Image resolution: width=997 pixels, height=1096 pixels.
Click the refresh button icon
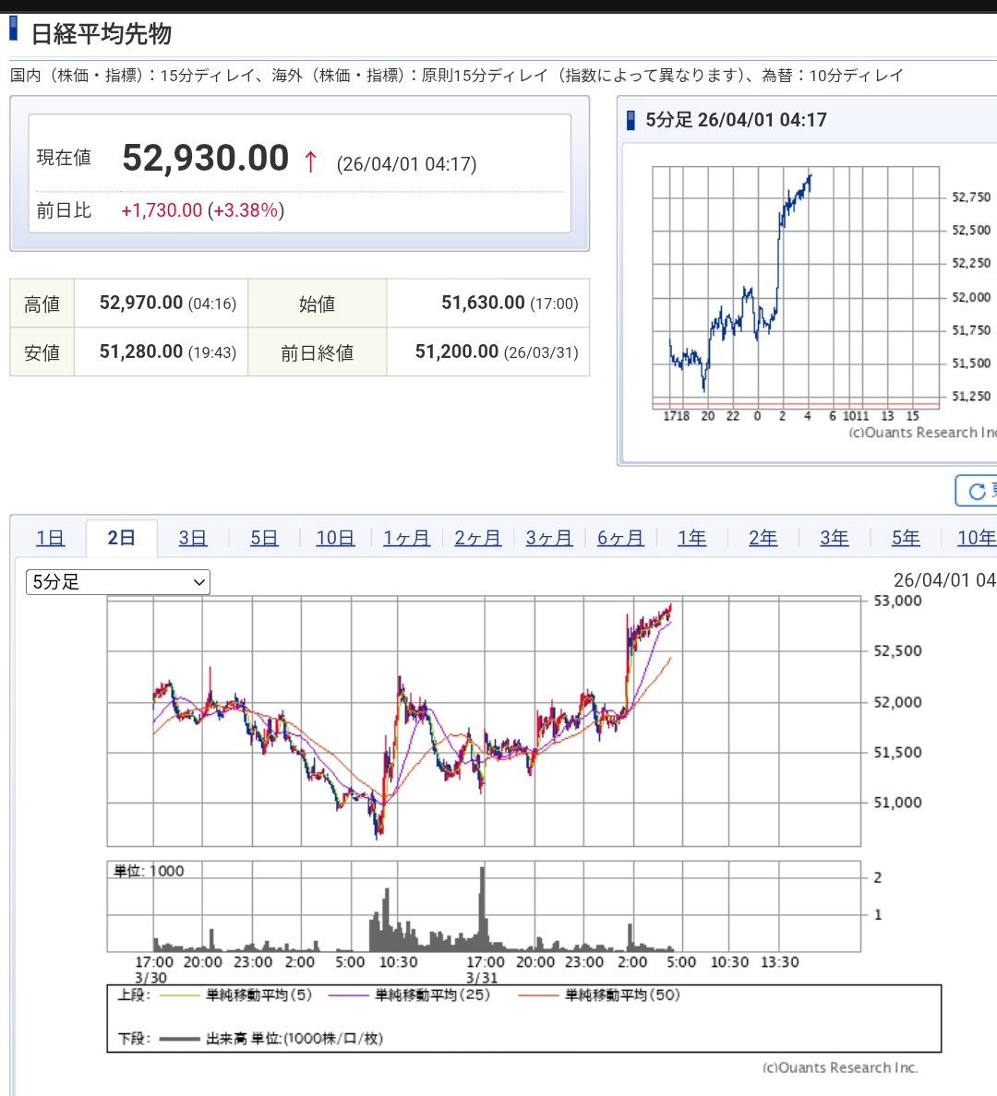point(977,491)
